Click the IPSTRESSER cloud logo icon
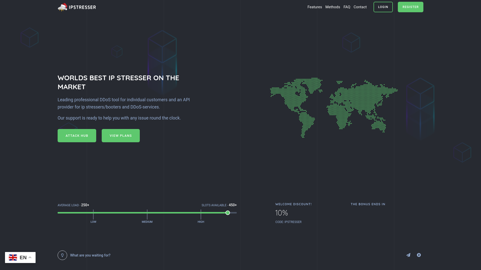The width and height of the screenshot is (481, 270). click(x=62, y=7)
